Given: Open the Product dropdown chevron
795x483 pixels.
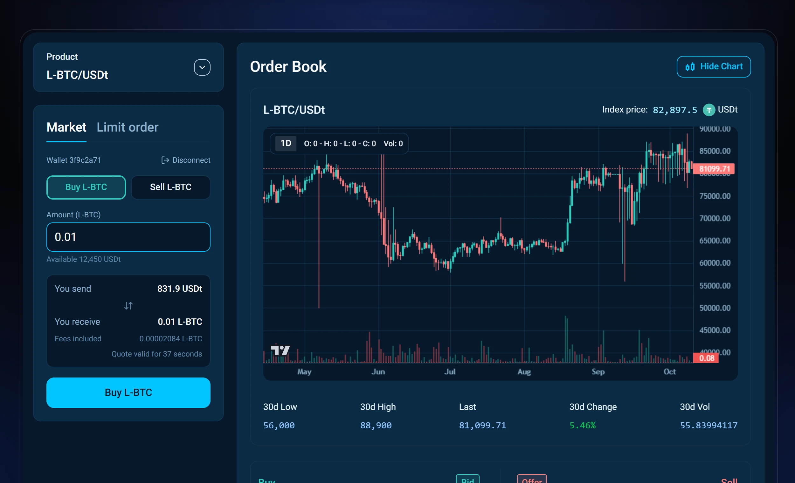Looking at the screenshot, I should pyautogui.click(x=202, y=67).
